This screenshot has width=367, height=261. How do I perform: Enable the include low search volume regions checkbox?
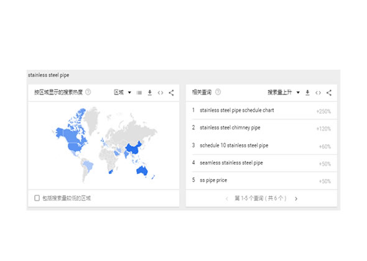tap(37, 198)
